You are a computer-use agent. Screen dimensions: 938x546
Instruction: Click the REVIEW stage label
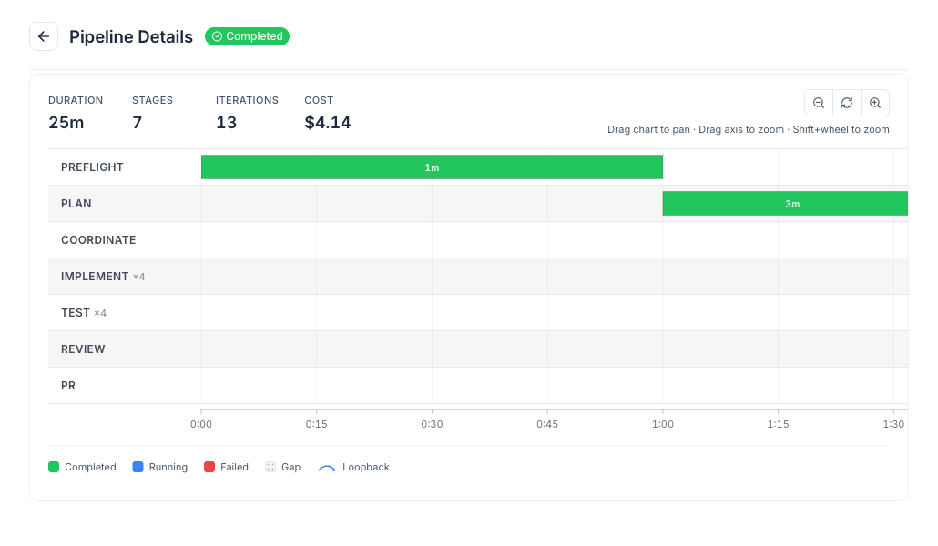(83, 349)
